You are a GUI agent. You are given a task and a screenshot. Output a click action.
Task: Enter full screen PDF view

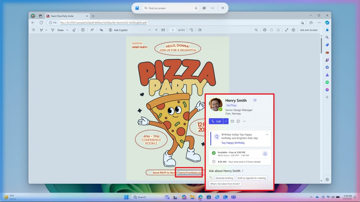click(x=286, y=30)
